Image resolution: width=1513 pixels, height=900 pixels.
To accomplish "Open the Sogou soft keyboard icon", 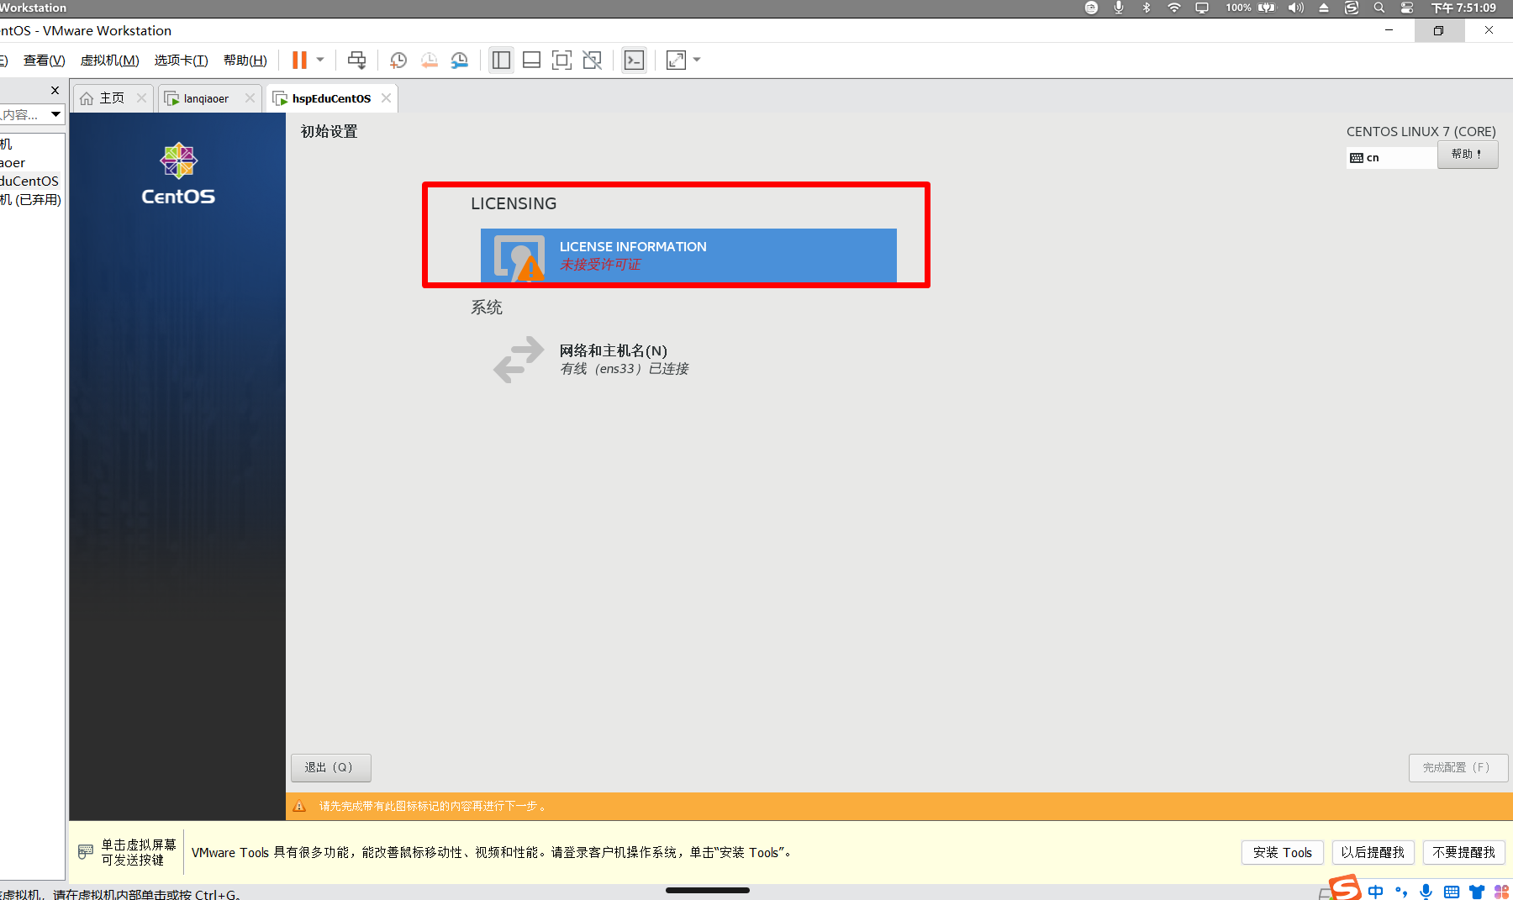I will point(1452,892).
